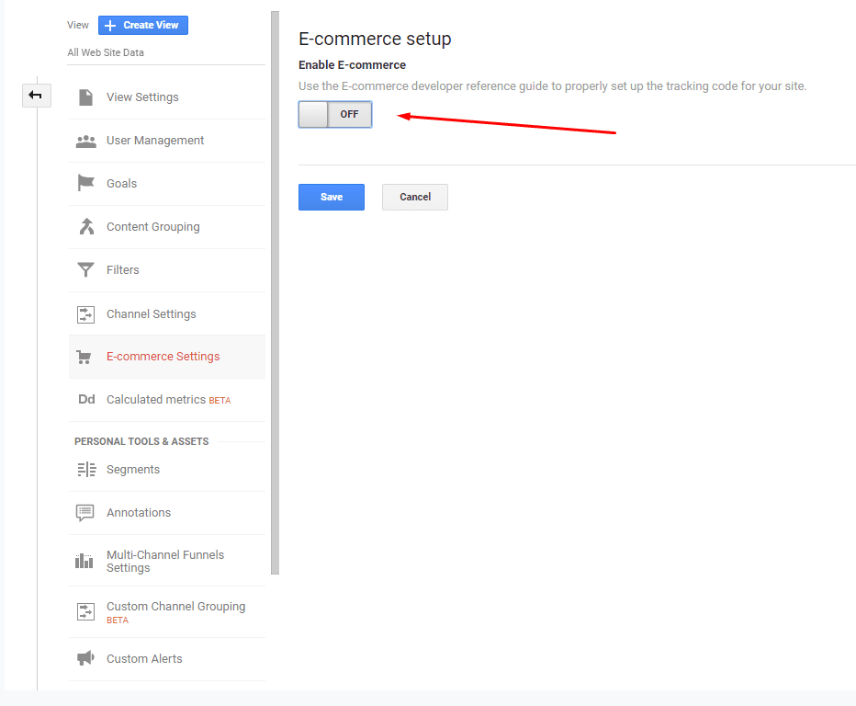Click the Custom Alerts megaphone icon
856x706 pixels.
pyautogui.click(x=85, y=659)
